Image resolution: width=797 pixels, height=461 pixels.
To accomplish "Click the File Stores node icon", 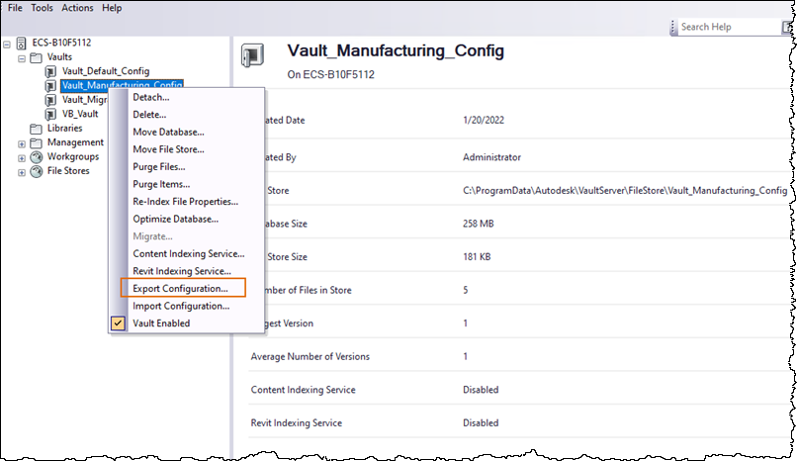I will [37, 171].
